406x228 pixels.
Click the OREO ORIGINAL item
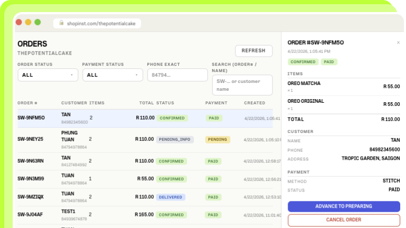(x=305, y=101)
